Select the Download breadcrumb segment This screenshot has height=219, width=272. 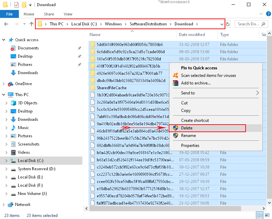(184, 24)
